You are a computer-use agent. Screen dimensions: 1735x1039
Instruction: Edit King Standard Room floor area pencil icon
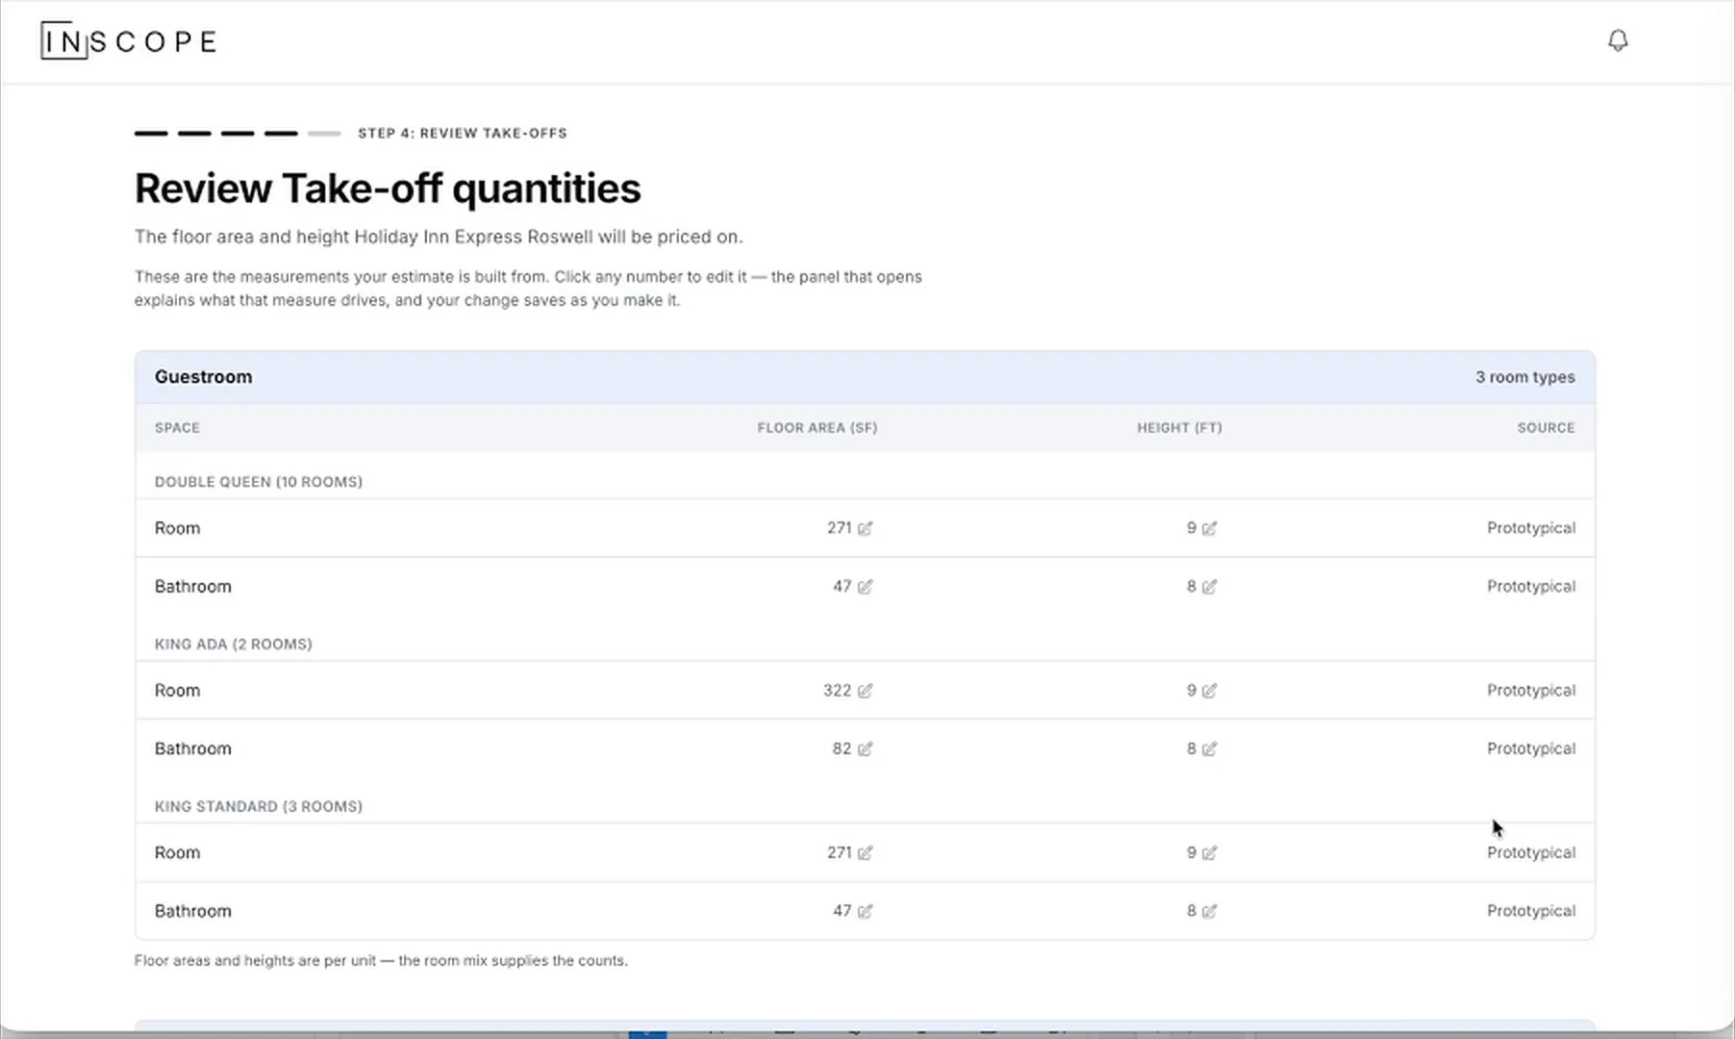click(x=865, y=852)
